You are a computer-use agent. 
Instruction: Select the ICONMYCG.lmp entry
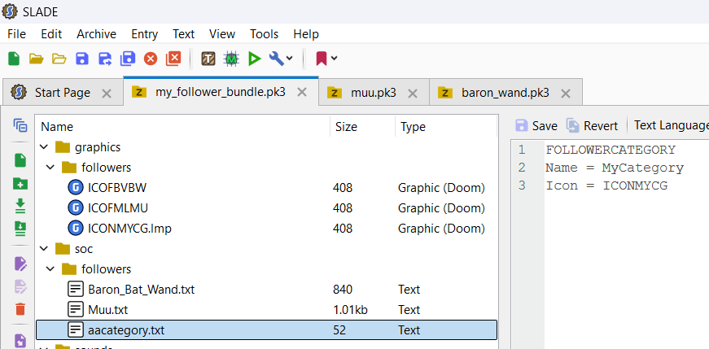click(x=266, y=229)
